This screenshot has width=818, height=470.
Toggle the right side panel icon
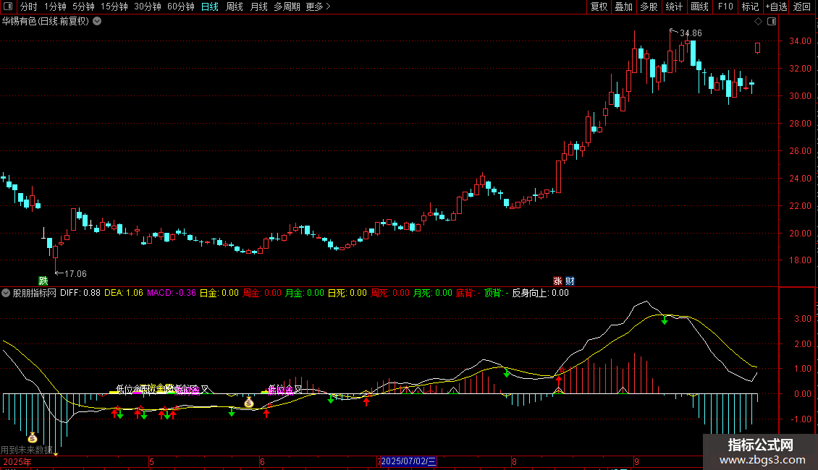[x=772, y=22]
